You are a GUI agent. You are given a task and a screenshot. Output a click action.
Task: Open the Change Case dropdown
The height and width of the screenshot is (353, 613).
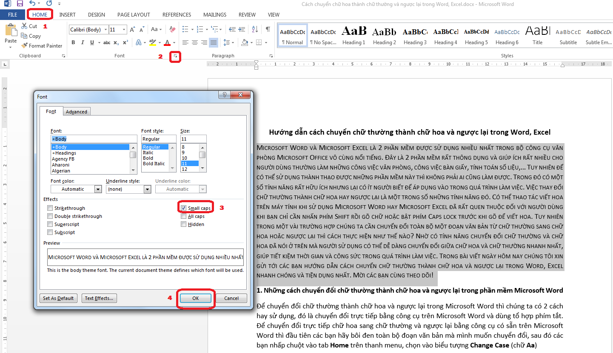[156, 29]
